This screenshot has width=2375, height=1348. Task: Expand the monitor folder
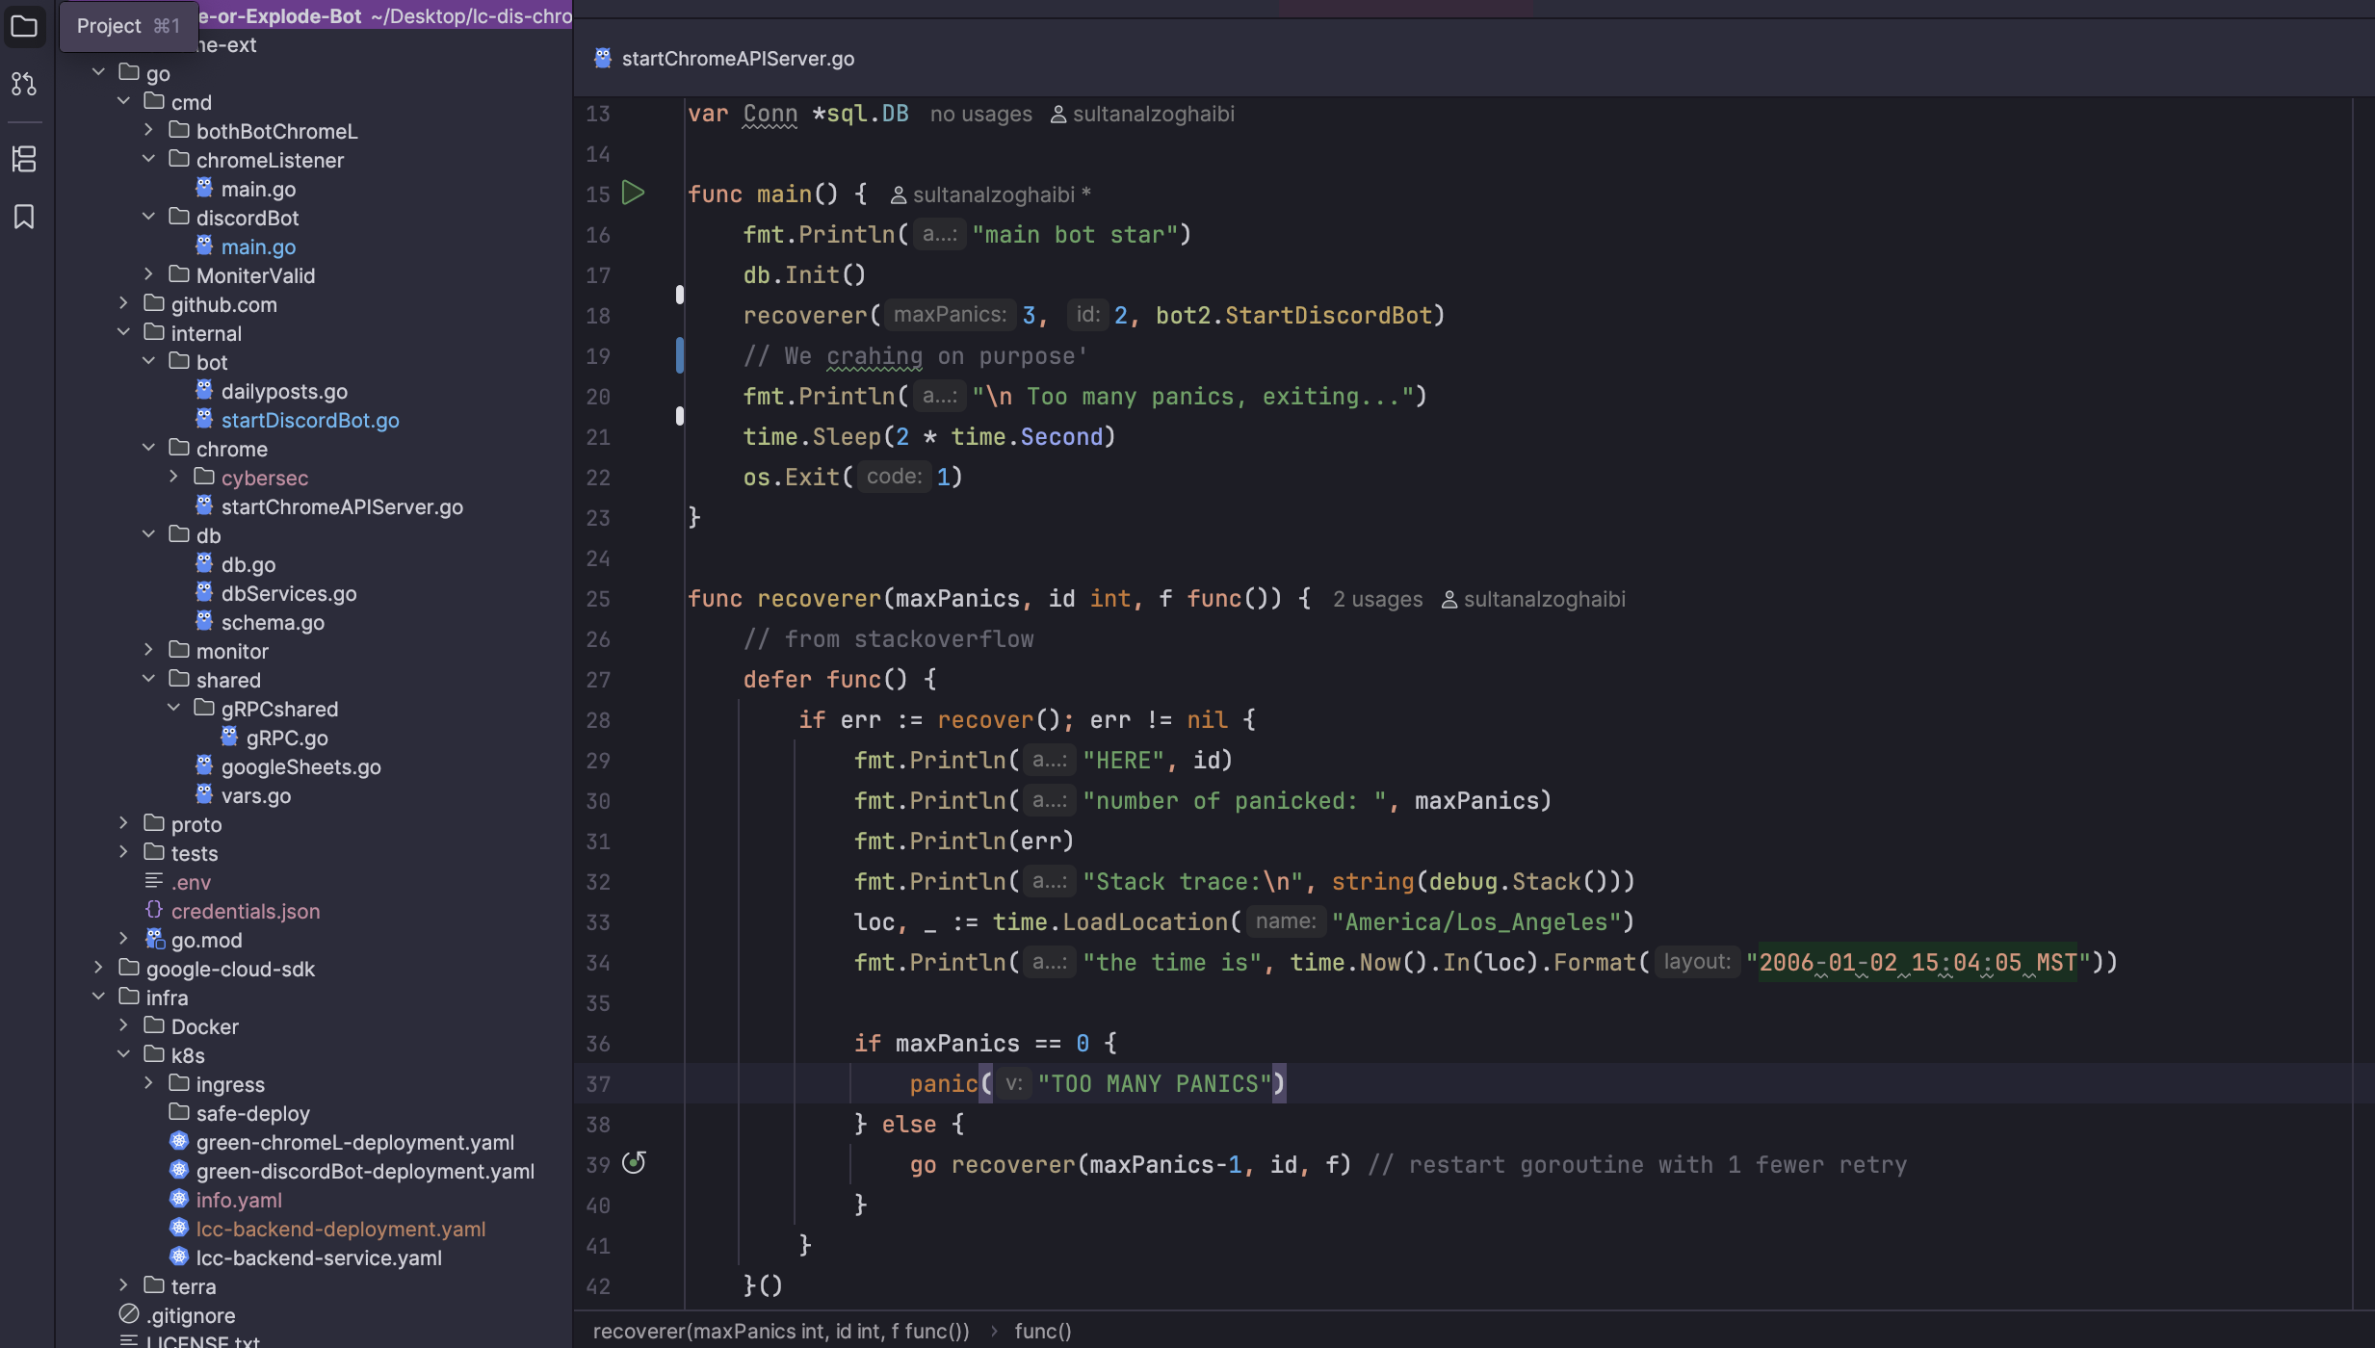(148, 650)
